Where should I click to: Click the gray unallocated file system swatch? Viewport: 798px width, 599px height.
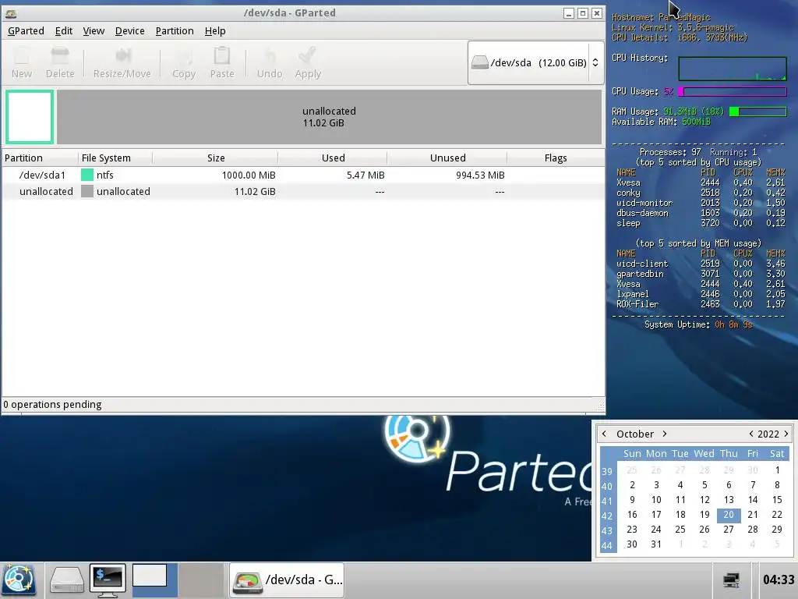87,192
